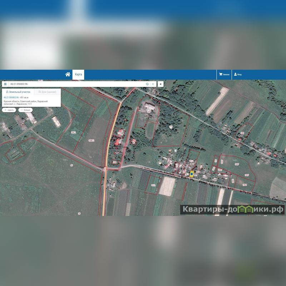Switch to the Карта tab
This screenshot has height=286, width=286.
pyautogui.click(x=78, y=74)
